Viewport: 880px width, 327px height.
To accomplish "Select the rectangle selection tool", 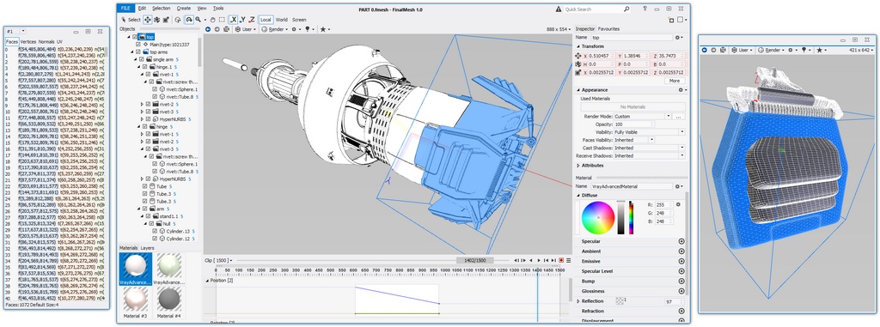I will tap(223, 20).
